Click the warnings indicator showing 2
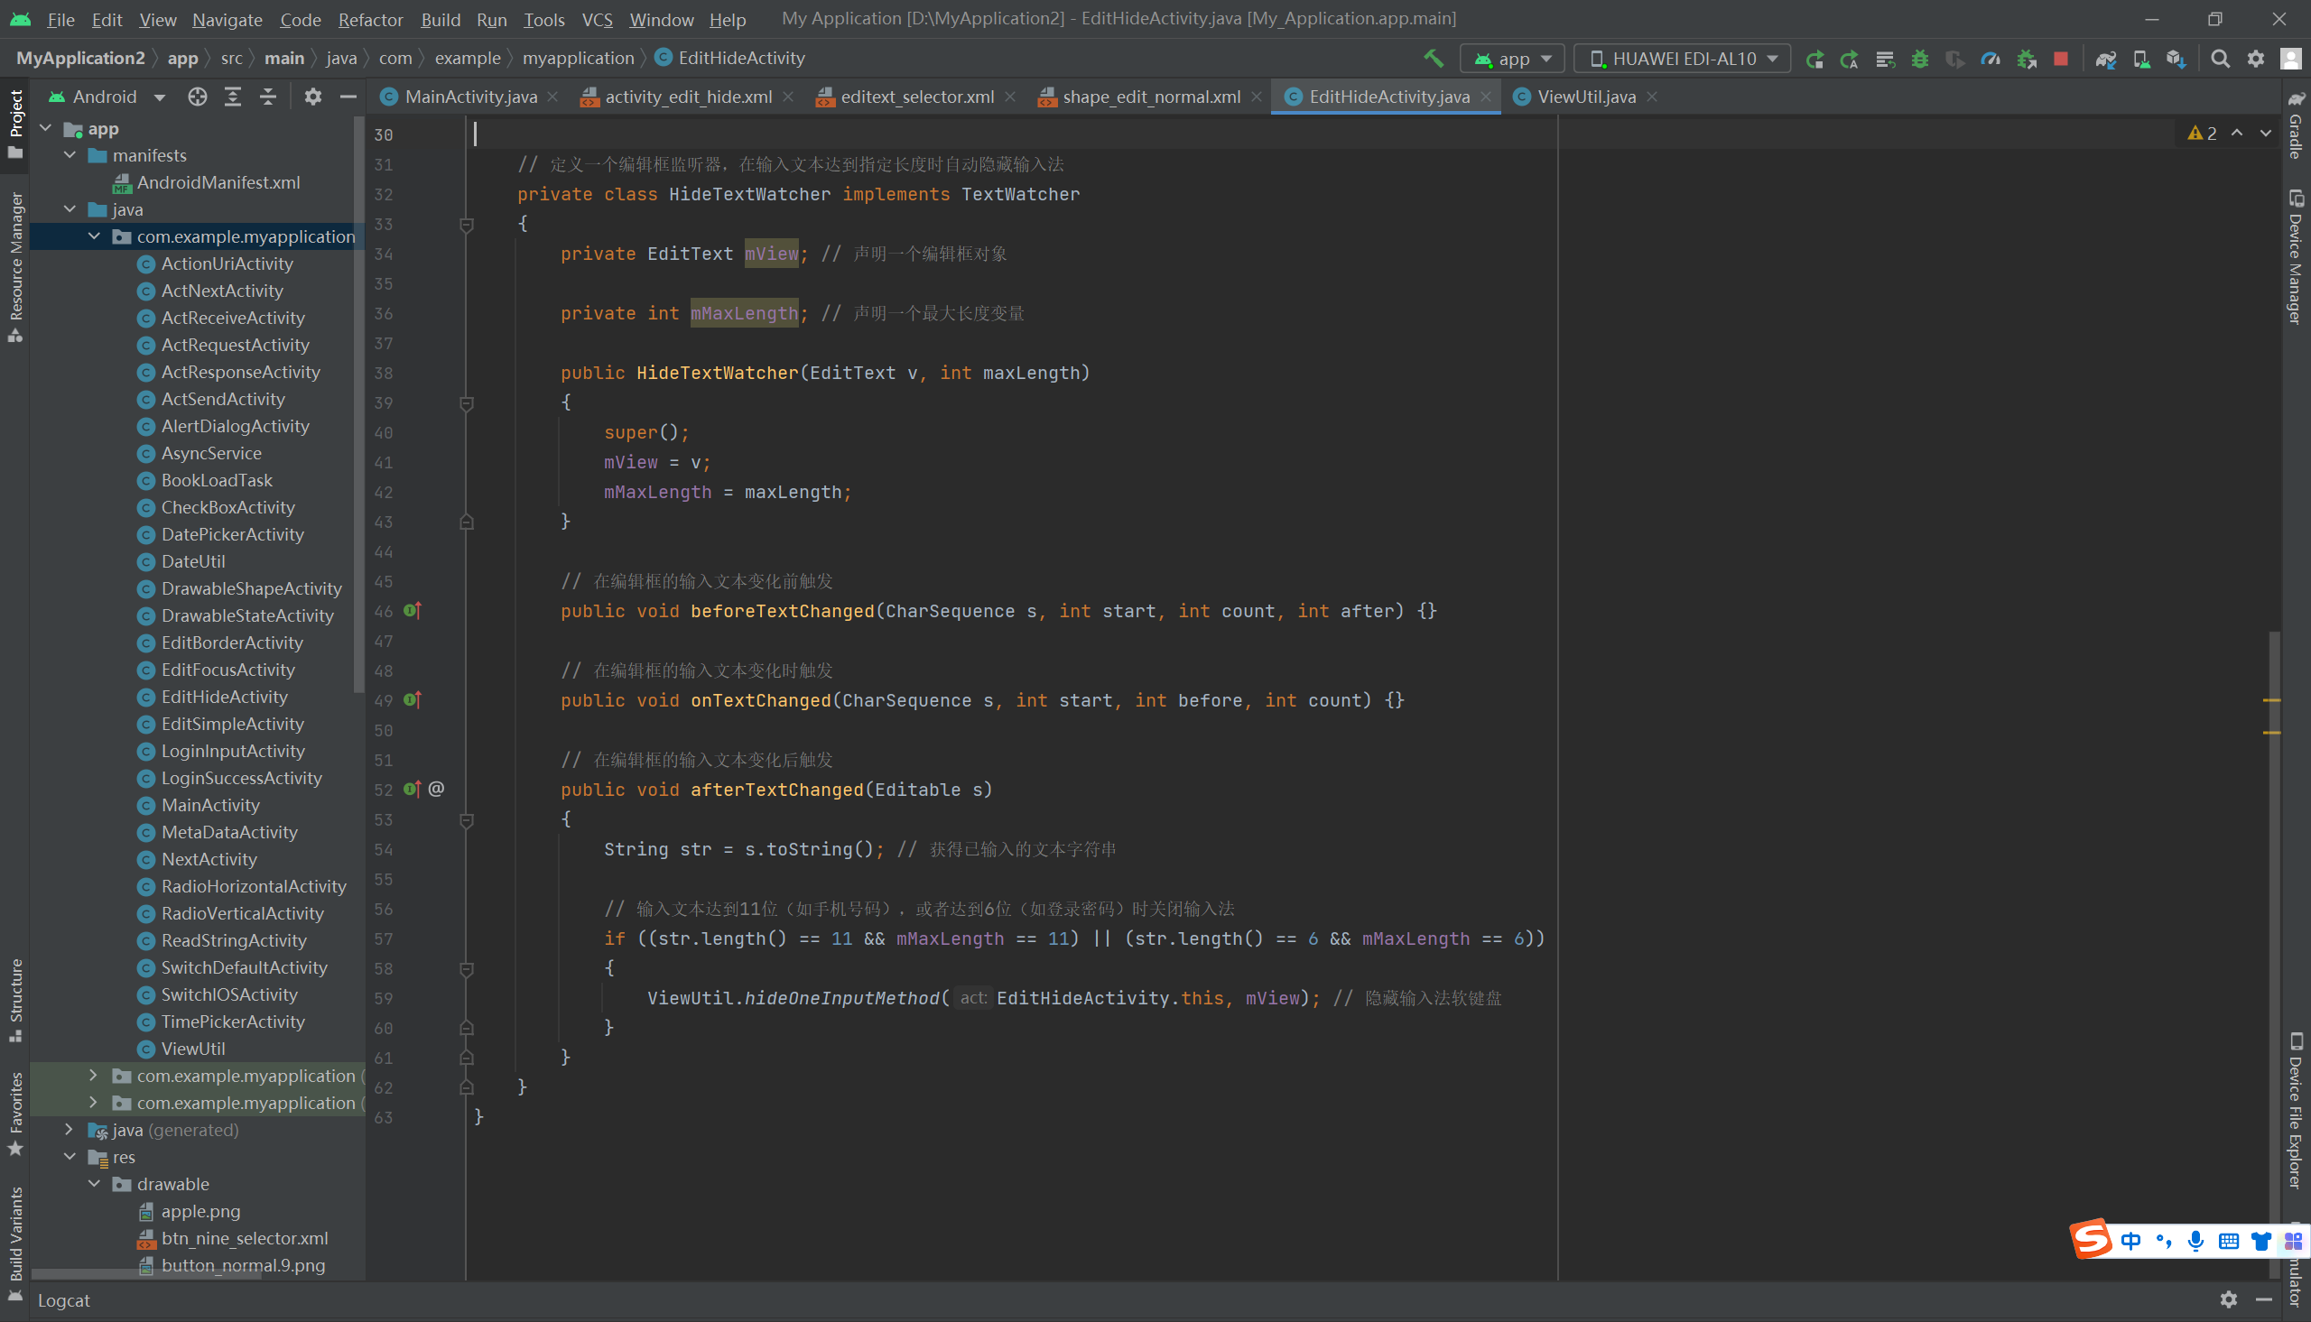 pyautogui.click(x=2202, y=134)
